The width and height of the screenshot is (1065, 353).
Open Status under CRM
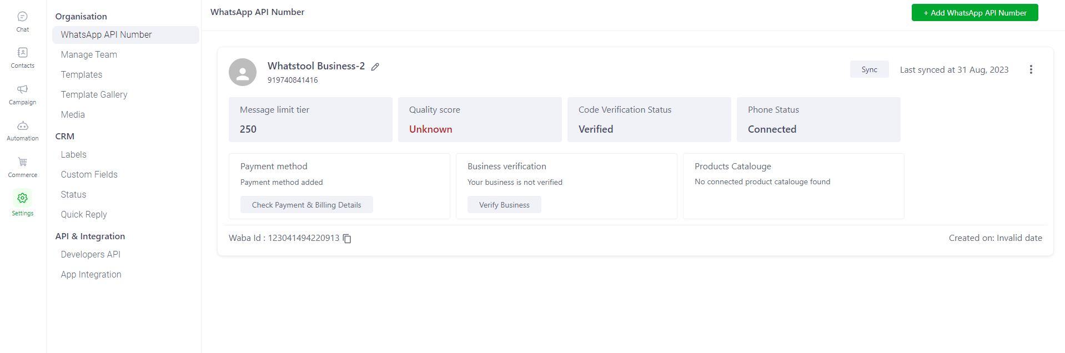coord(73,194)
